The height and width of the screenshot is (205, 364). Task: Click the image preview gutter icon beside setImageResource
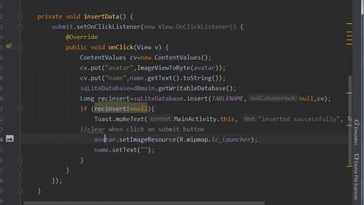pos(10,138)
